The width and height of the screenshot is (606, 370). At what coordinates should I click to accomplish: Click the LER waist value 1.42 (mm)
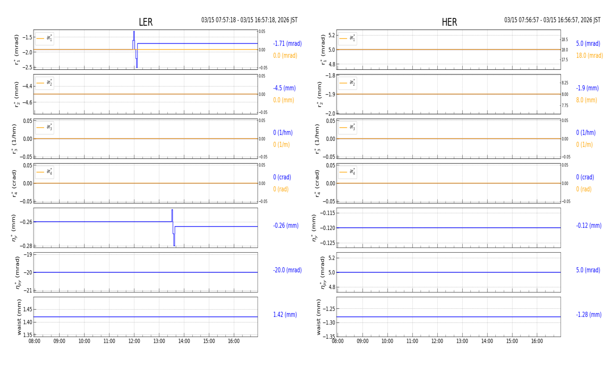click(285, 315)
